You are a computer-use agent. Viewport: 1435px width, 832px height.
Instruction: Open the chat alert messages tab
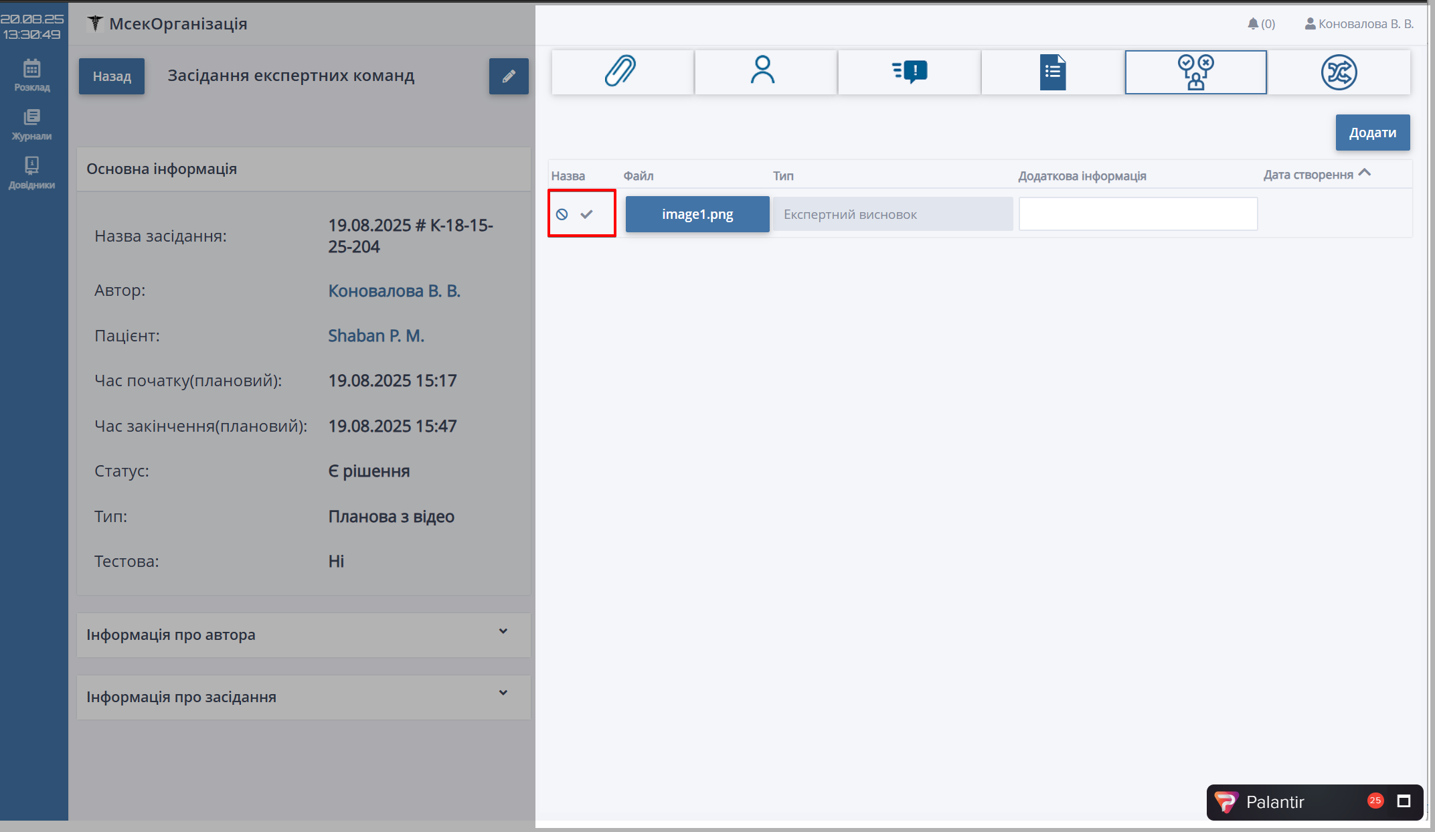(x=910, y=72)
